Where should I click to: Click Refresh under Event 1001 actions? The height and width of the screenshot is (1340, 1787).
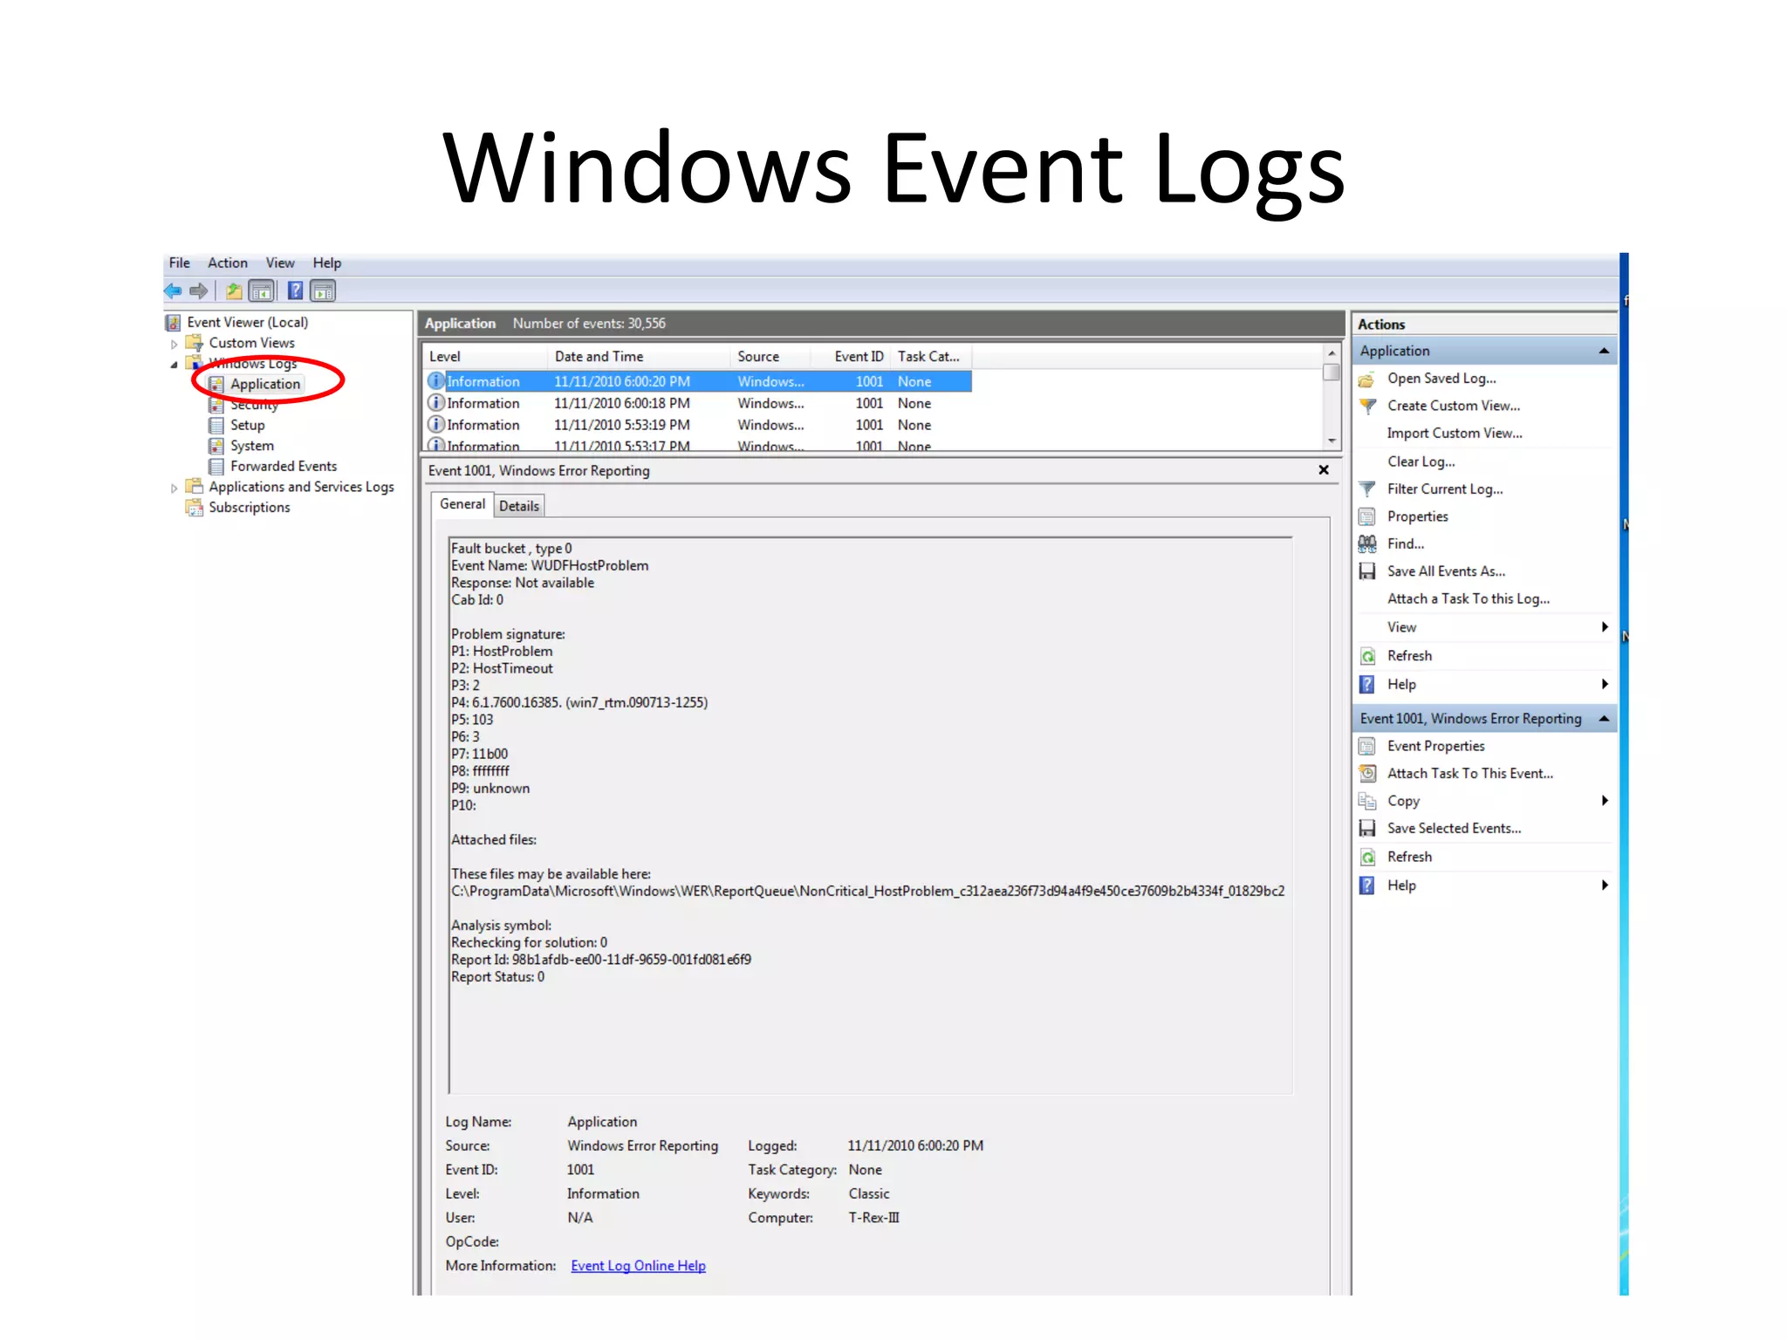pyautogui.click(x=1409, y=857)
